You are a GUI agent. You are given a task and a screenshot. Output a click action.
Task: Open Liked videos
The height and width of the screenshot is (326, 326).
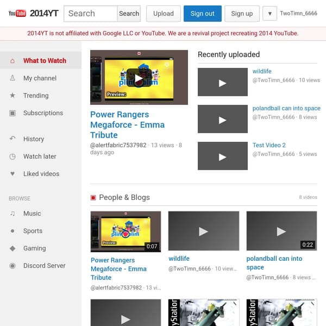click(x=41, y=174)
